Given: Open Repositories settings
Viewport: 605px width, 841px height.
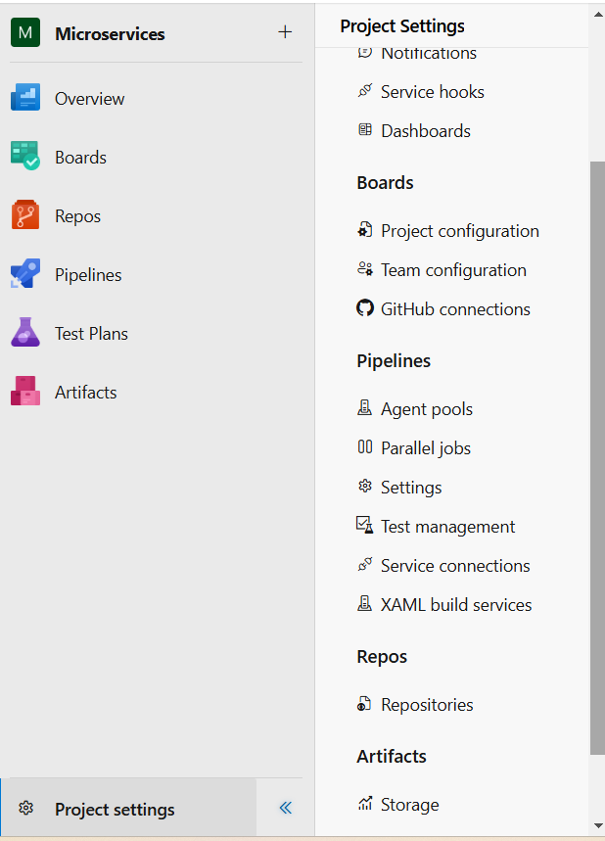Looking at the screenshot, I should pos(427,705).
